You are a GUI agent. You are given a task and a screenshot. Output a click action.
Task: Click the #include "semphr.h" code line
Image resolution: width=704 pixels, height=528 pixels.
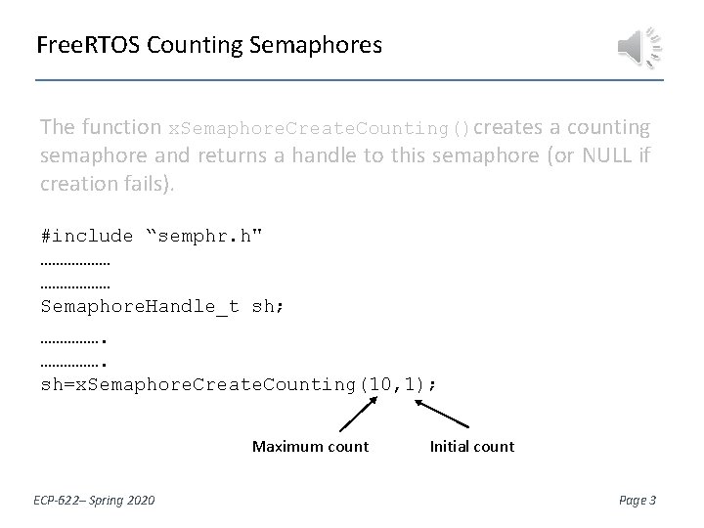(x=152, y=235)
